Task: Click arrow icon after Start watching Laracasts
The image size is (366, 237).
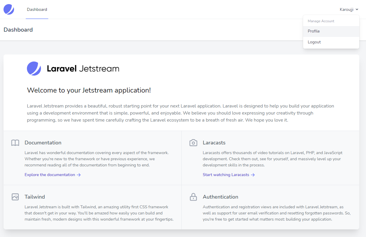Action: click(x=253, y=175)
